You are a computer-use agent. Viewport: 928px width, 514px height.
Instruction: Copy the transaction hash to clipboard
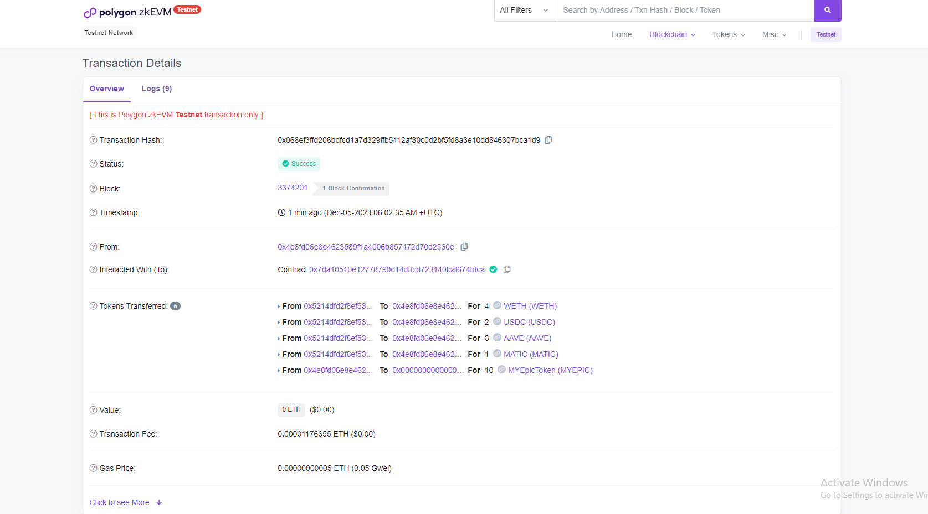[548, 140]
